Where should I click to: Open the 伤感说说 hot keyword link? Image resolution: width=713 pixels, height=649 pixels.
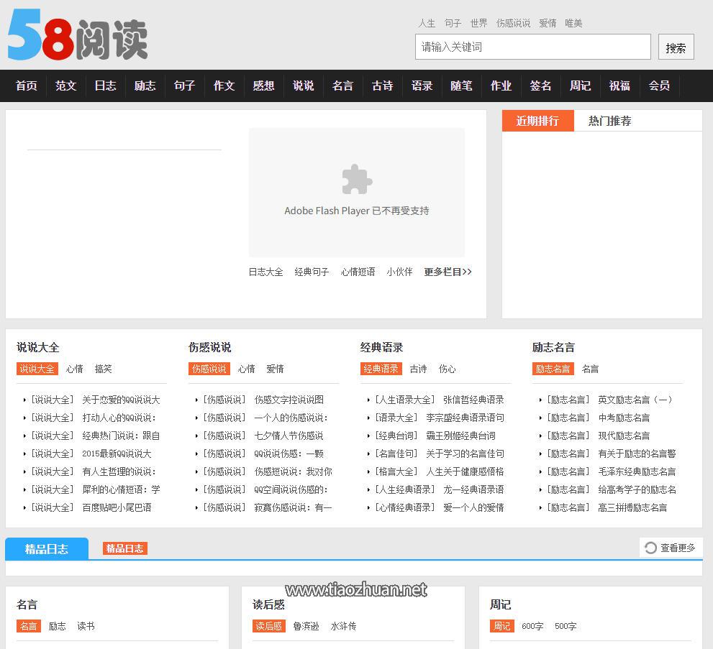click(513, 23)
